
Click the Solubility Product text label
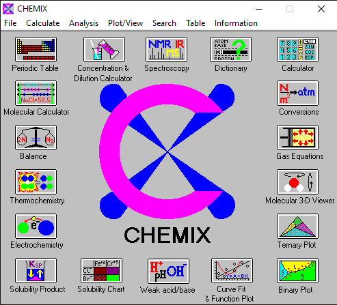(x=38, y=289)
